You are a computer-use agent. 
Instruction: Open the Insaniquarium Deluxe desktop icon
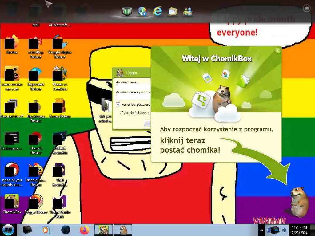(x=36, y=175)
